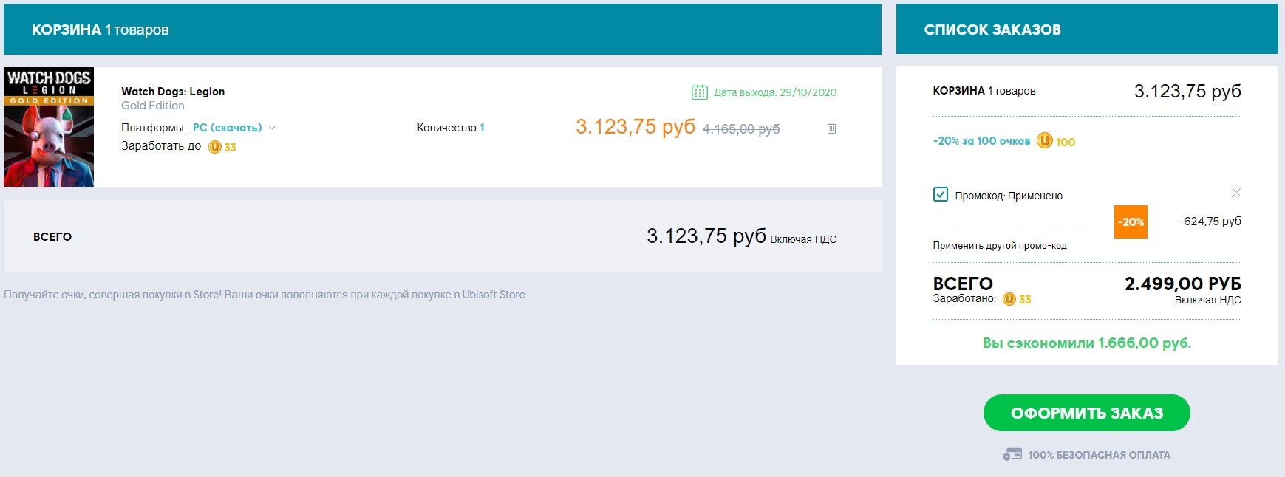
Task: Open the Watch Dogs Legion cover thumbnail
Action: (x=49, y=127)
